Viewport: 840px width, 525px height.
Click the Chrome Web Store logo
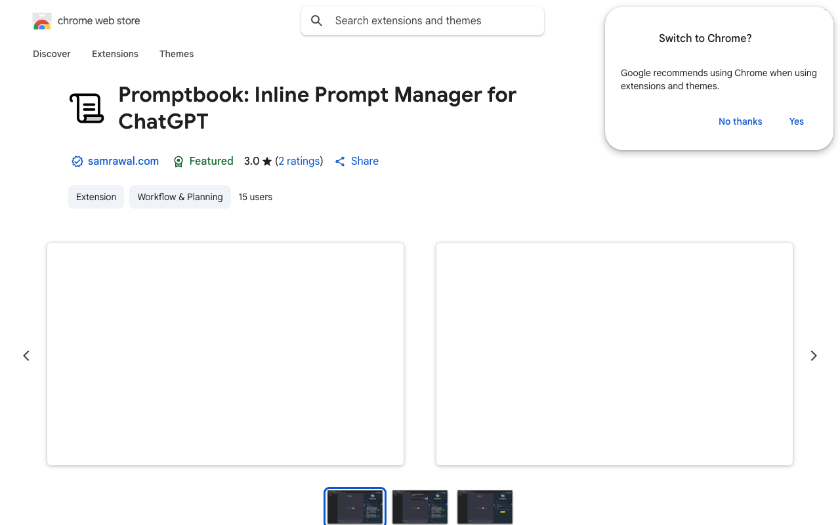click(42, 21)
